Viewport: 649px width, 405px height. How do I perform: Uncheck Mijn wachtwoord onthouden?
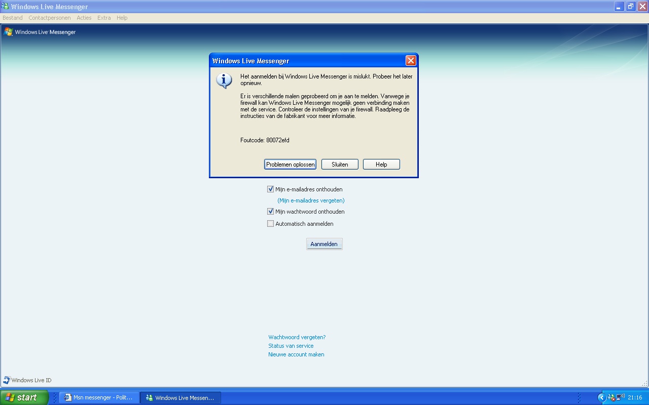[x=270, y=212]
